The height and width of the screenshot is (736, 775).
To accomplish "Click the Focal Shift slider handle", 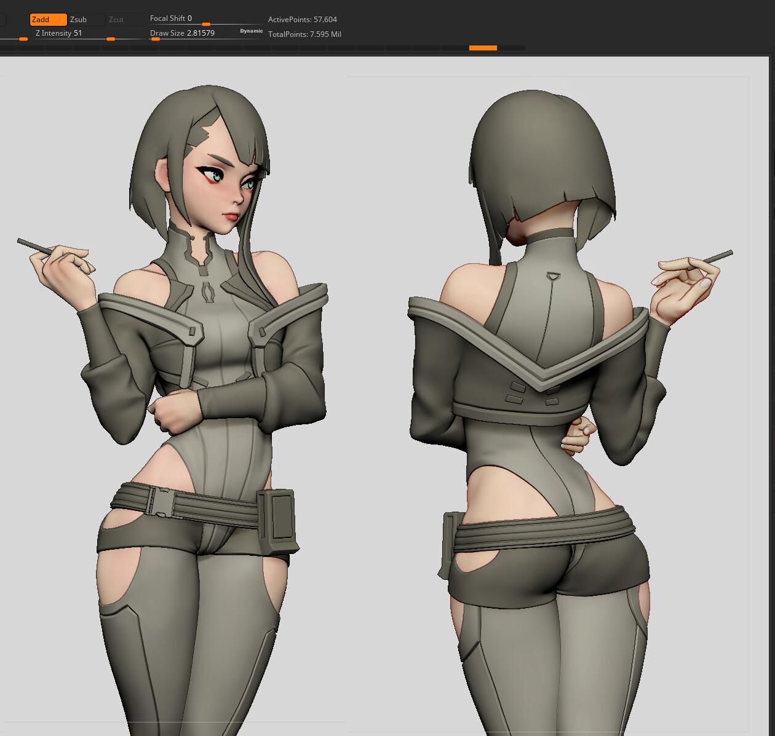I will 206,25.
